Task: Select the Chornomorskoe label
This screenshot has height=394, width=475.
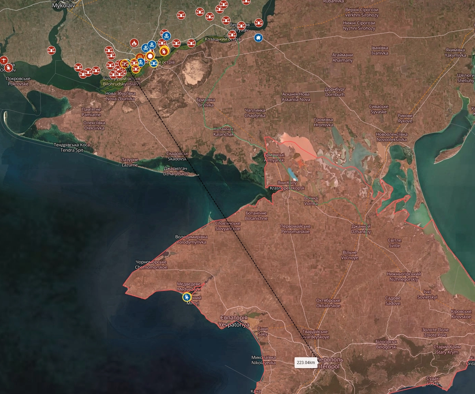Action: (x=151, y=265)
